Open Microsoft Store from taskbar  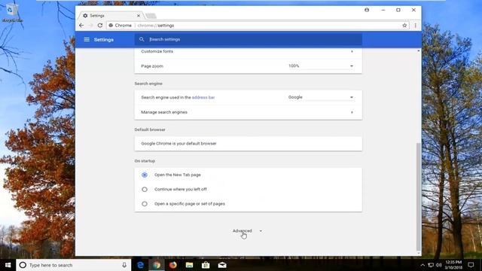tap(206, 265)
